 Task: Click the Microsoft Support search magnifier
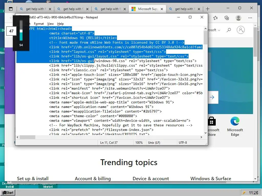tap(229, 30)
